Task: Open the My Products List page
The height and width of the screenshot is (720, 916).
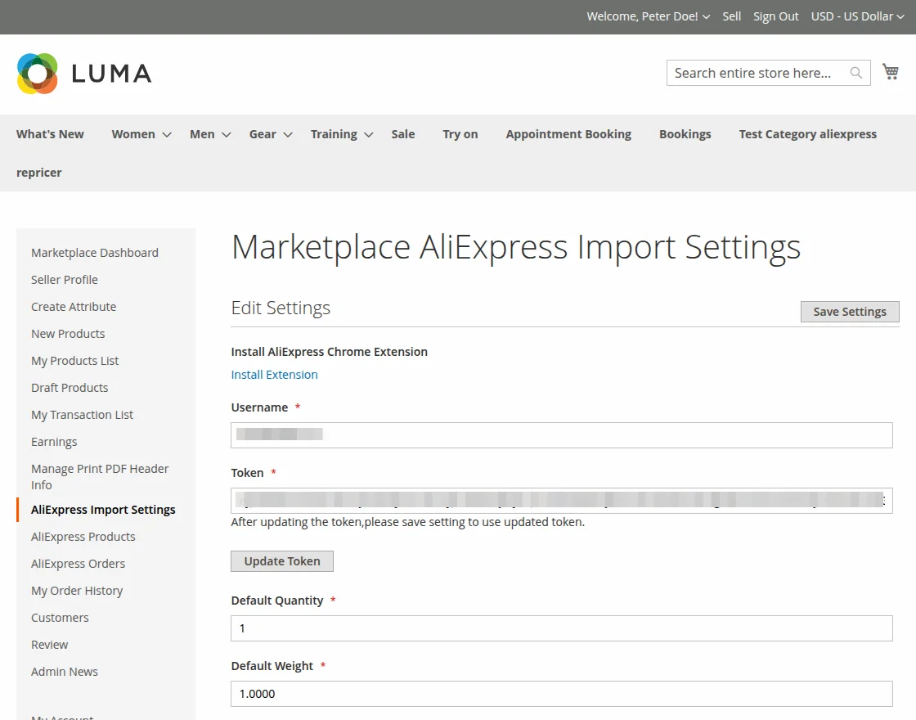Action: (74, 360)
